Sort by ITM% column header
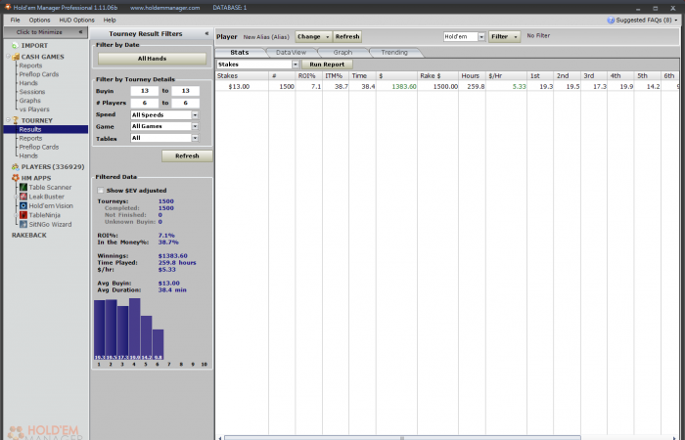The image size is (685, 440). (x=336, y=75)
